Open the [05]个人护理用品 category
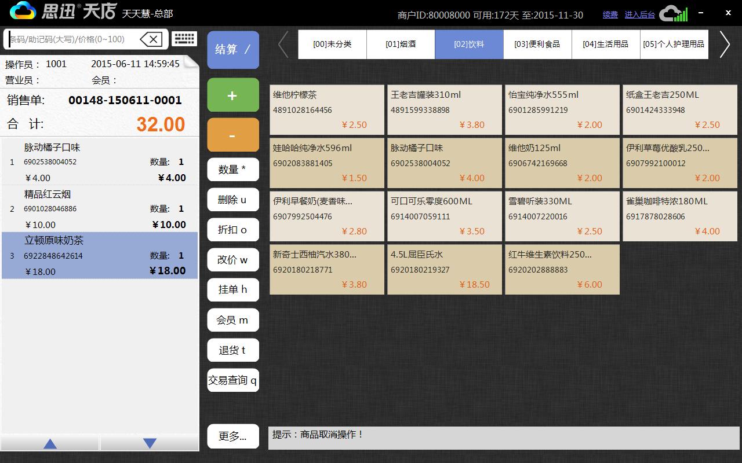The width and height of the screenshot is (742, 463). (674, 44)
